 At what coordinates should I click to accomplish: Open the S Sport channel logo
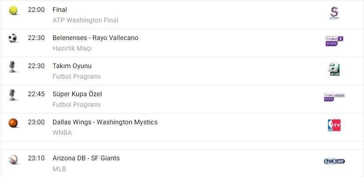pyautogui.click(x=334, y=14)
